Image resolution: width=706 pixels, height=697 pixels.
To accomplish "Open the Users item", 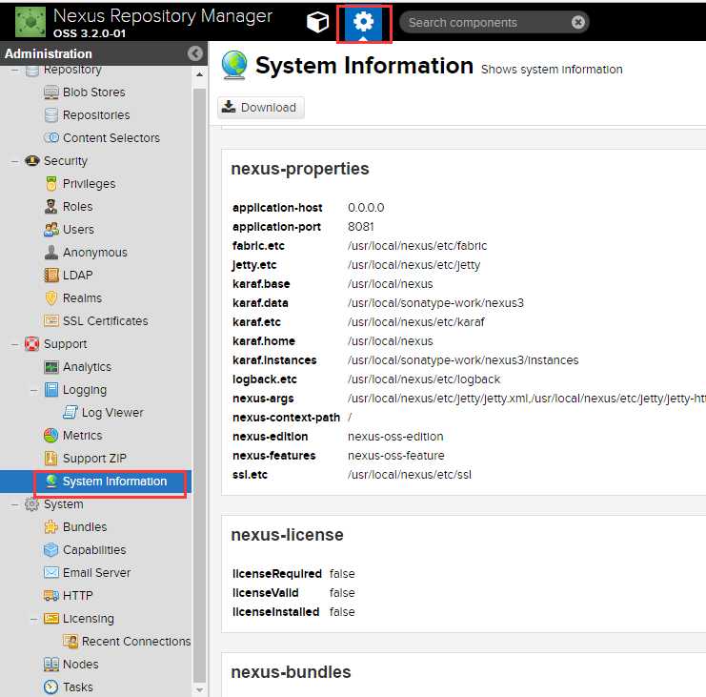I will click(x=78, y=230).
